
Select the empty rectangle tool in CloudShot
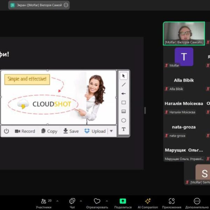(x=124, y=103)
